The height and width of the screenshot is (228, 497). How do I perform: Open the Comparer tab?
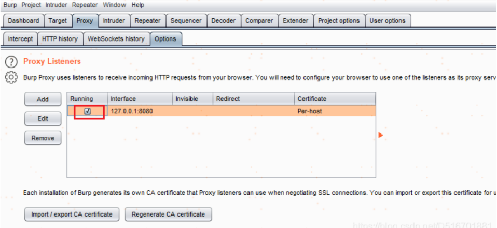[259, 21]
